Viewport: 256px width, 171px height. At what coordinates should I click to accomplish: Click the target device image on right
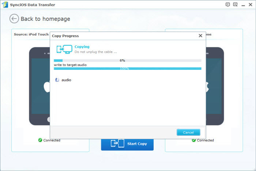pos(215,86)
